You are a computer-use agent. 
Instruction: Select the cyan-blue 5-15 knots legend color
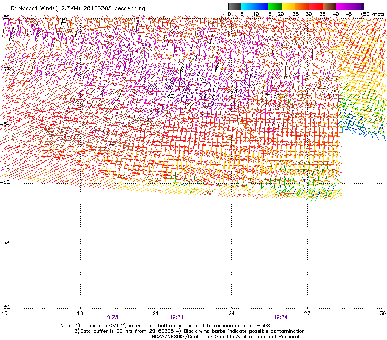coord(255,6)
